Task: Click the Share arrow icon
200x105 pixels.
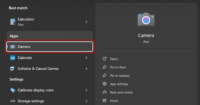Action: coord(105,100)
